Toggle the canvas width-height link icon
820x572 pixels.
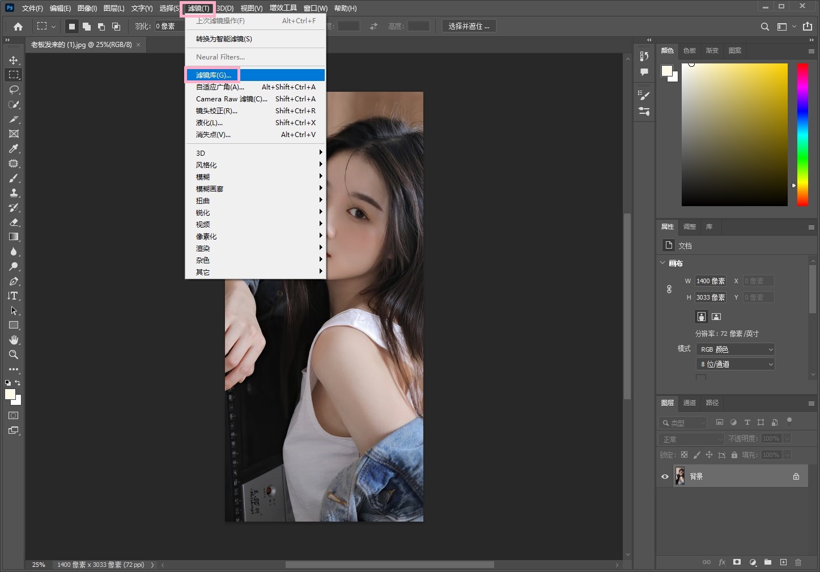[669, 289]
